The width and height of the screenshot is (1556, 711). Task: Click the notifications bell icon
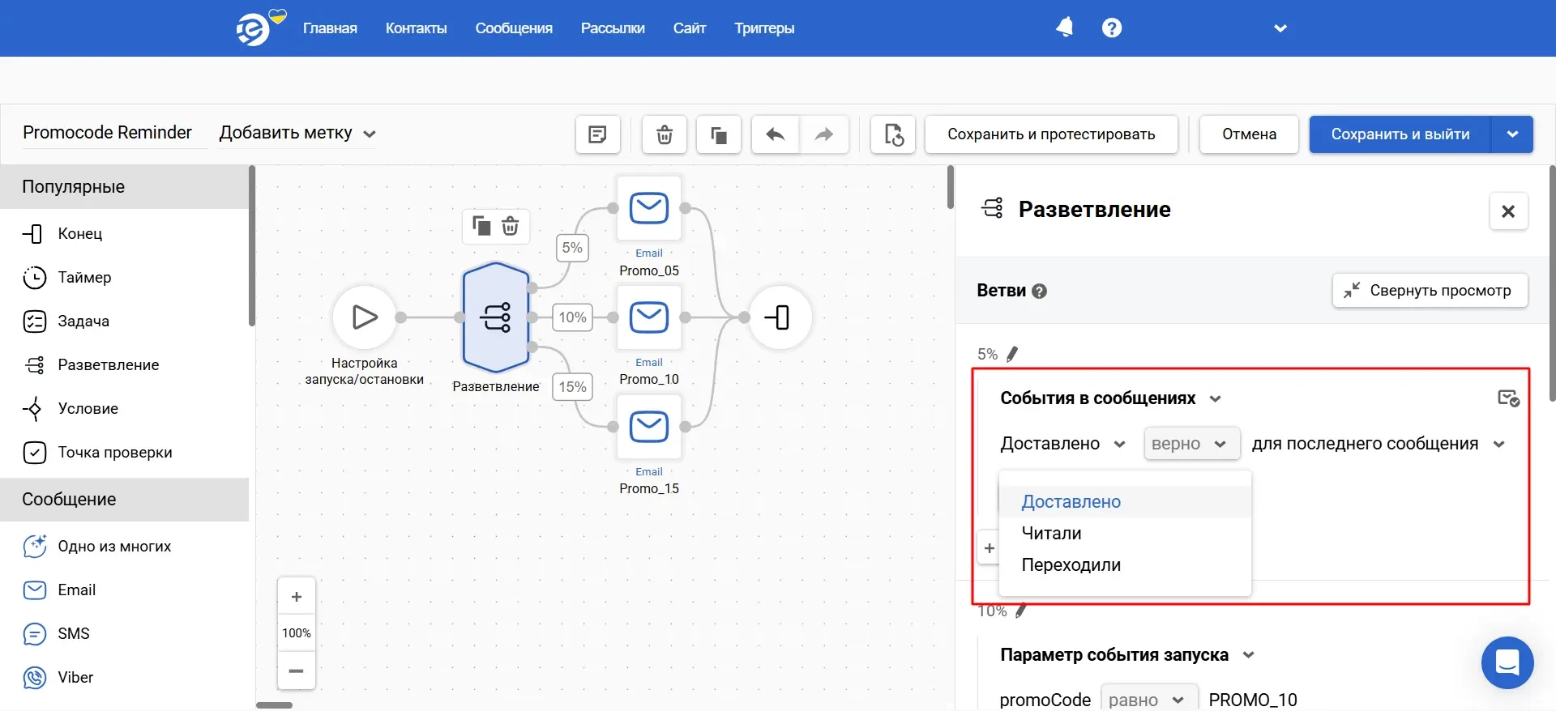tap(1064, 28)
